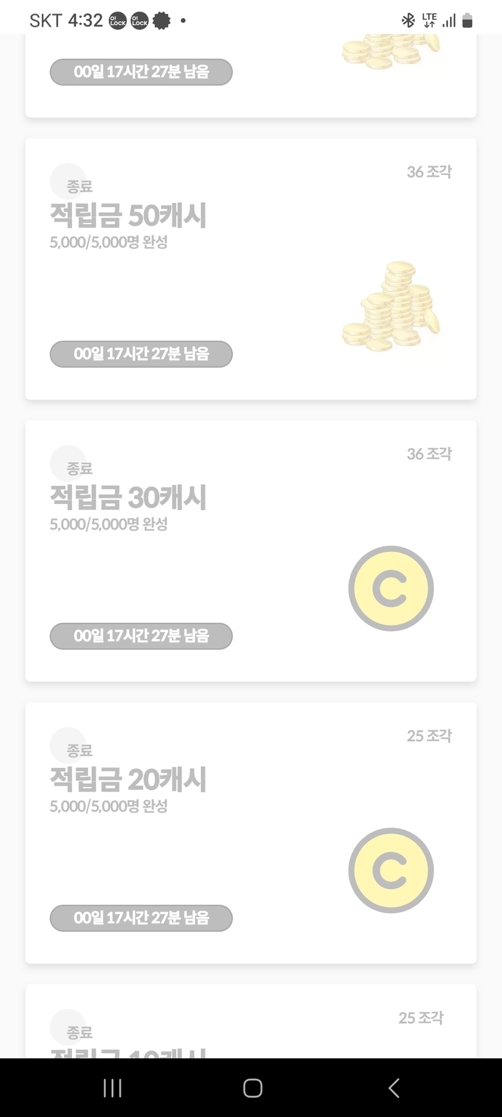Open the 적립금 50캐시 reward title
This screenshot has height=1117, width=502.
(128, 215)
